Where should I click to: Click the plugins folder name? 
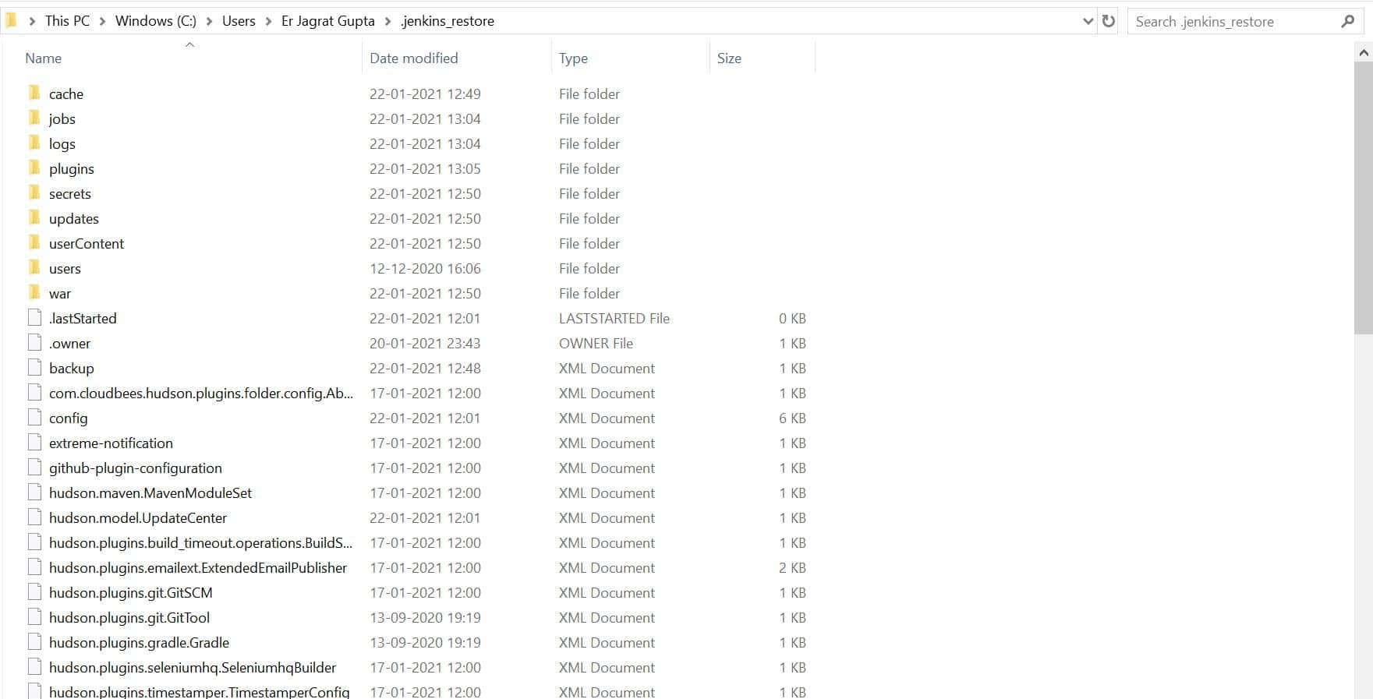click(72, 168)
